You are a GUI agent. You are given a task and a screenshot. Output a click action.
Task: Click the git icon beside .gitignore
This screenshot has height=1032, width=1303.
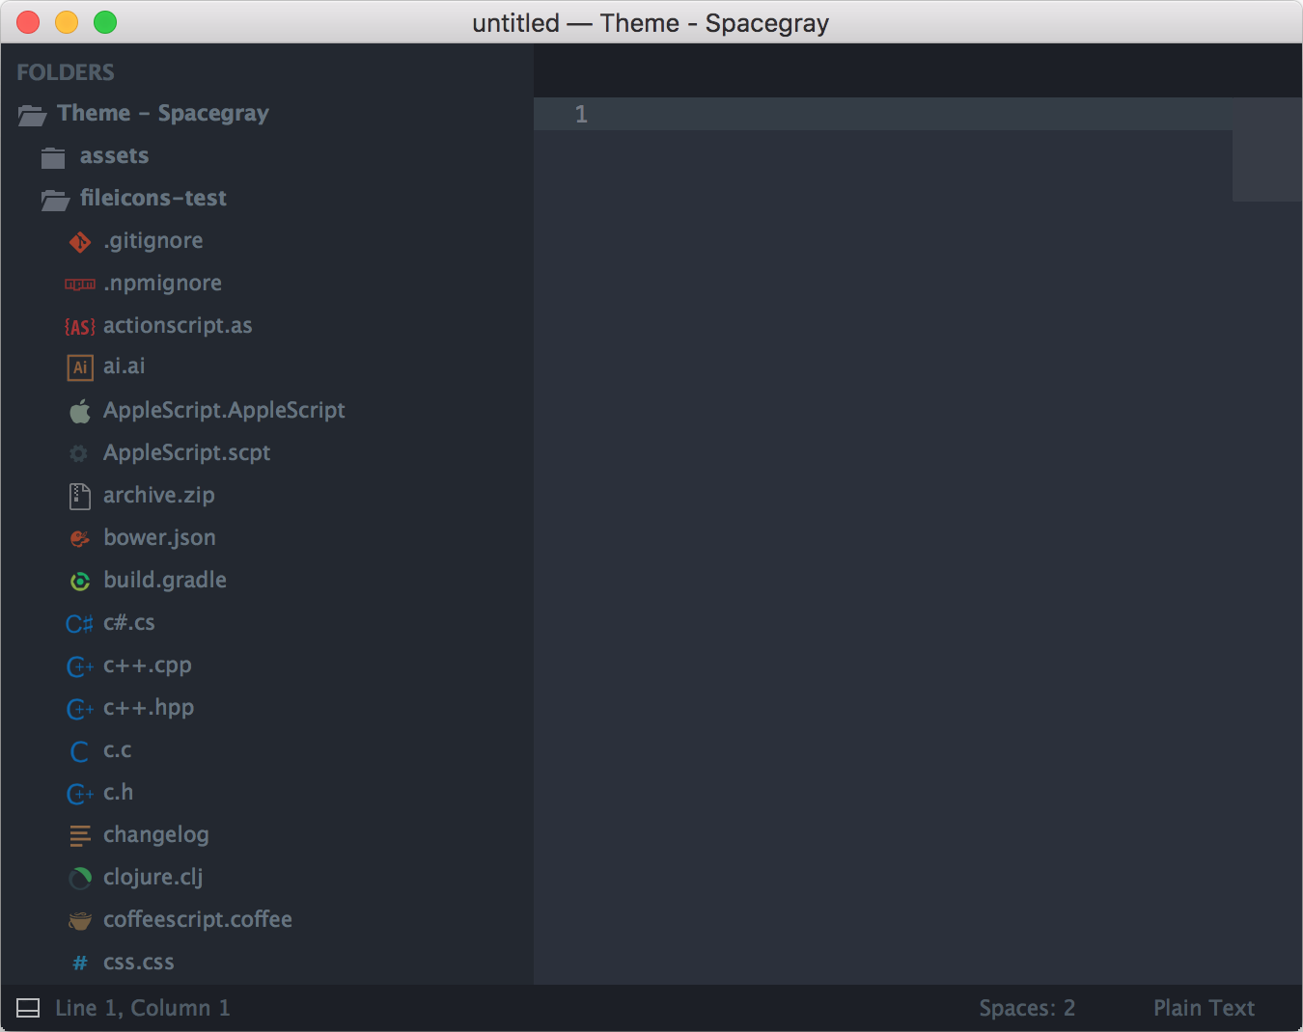(x=80, y=242)
